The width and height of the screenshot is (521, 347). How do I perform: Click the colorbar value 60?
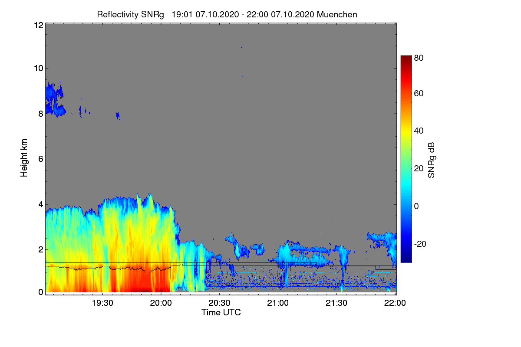pyautogui.click(x=419, y=93)
